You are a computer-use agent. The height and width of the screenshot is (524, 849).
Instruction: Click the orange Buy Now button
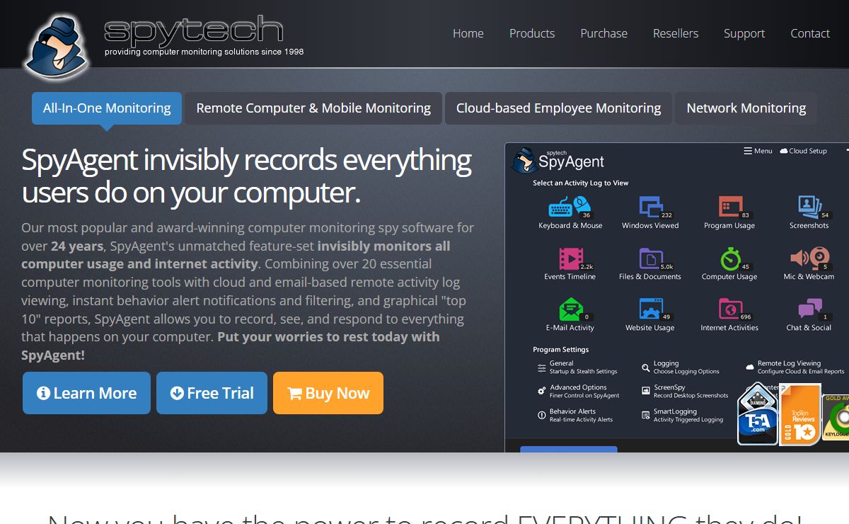pyautogui.click(x=328, y=393)
